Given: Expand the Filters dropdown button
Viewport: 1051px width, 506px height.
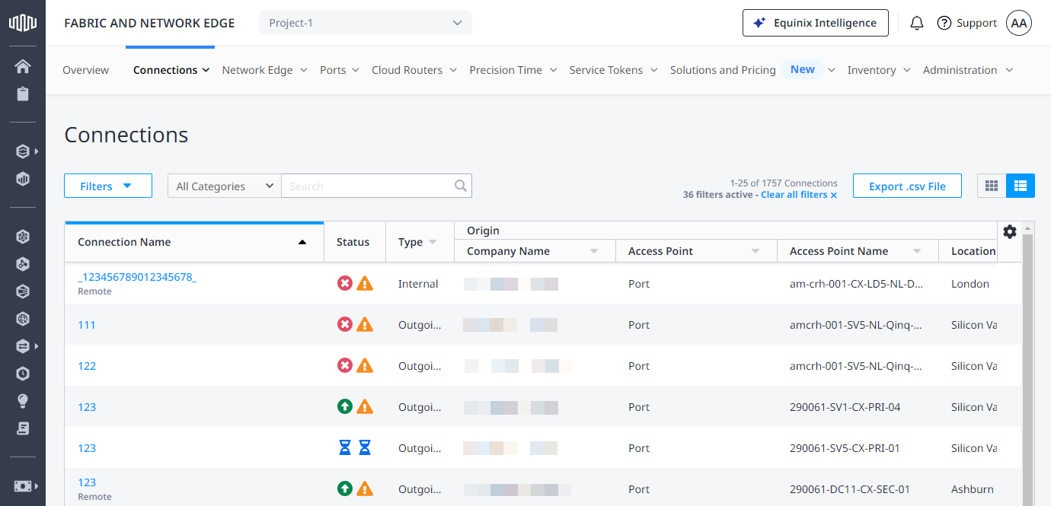Looking at the screenshot, I should pyautogui.click(x=108, y=186).
